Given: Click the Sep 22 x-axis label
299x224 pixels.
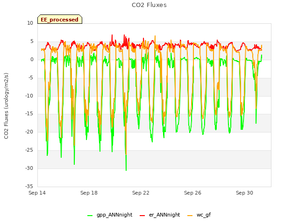Looking at the screenshot, I should pos(141,193).
